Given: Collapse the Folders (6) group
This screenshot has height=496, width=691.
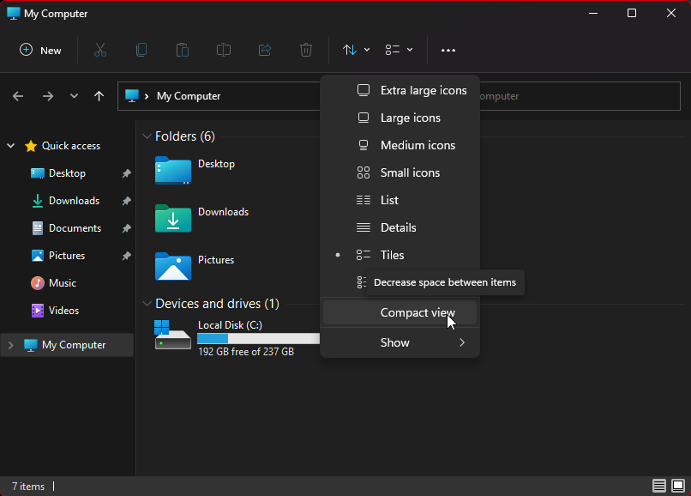Looking at the screenshot, I should click(147, 136).
